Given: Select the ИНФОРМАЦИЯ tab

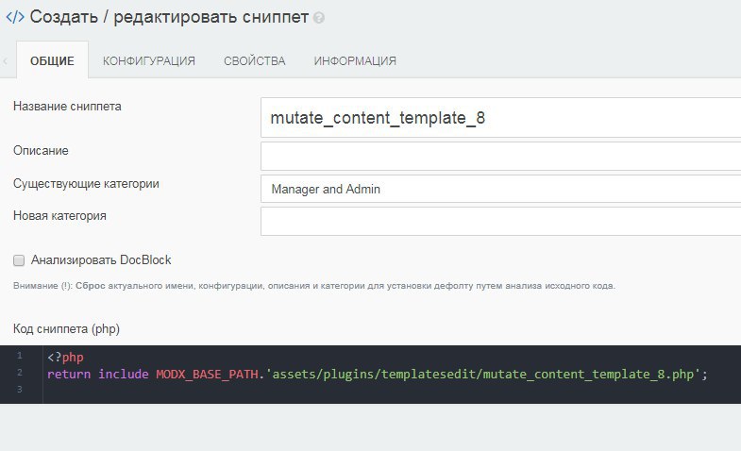Looking at the screenshot, I should [355, 61].
